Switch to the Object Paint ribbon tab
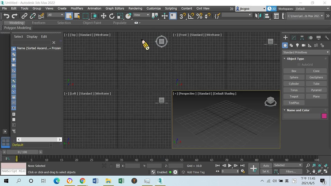This screenshot has width=331, height=186. 92,23
